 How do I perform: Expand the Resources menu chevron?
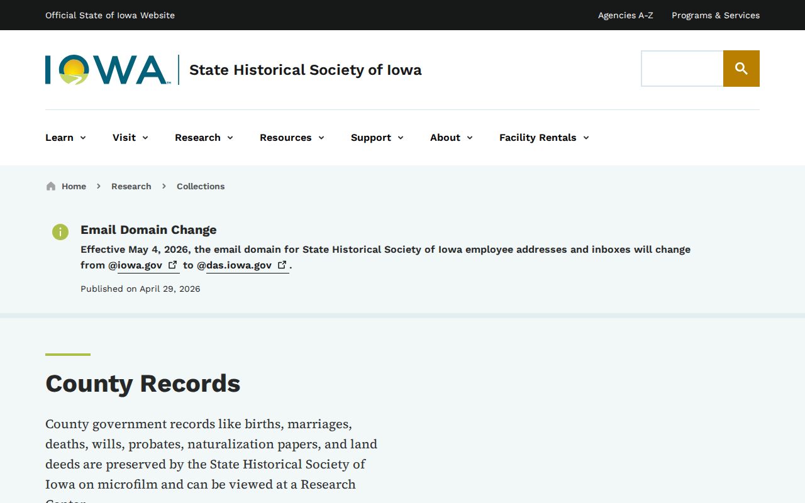(321, 138)
